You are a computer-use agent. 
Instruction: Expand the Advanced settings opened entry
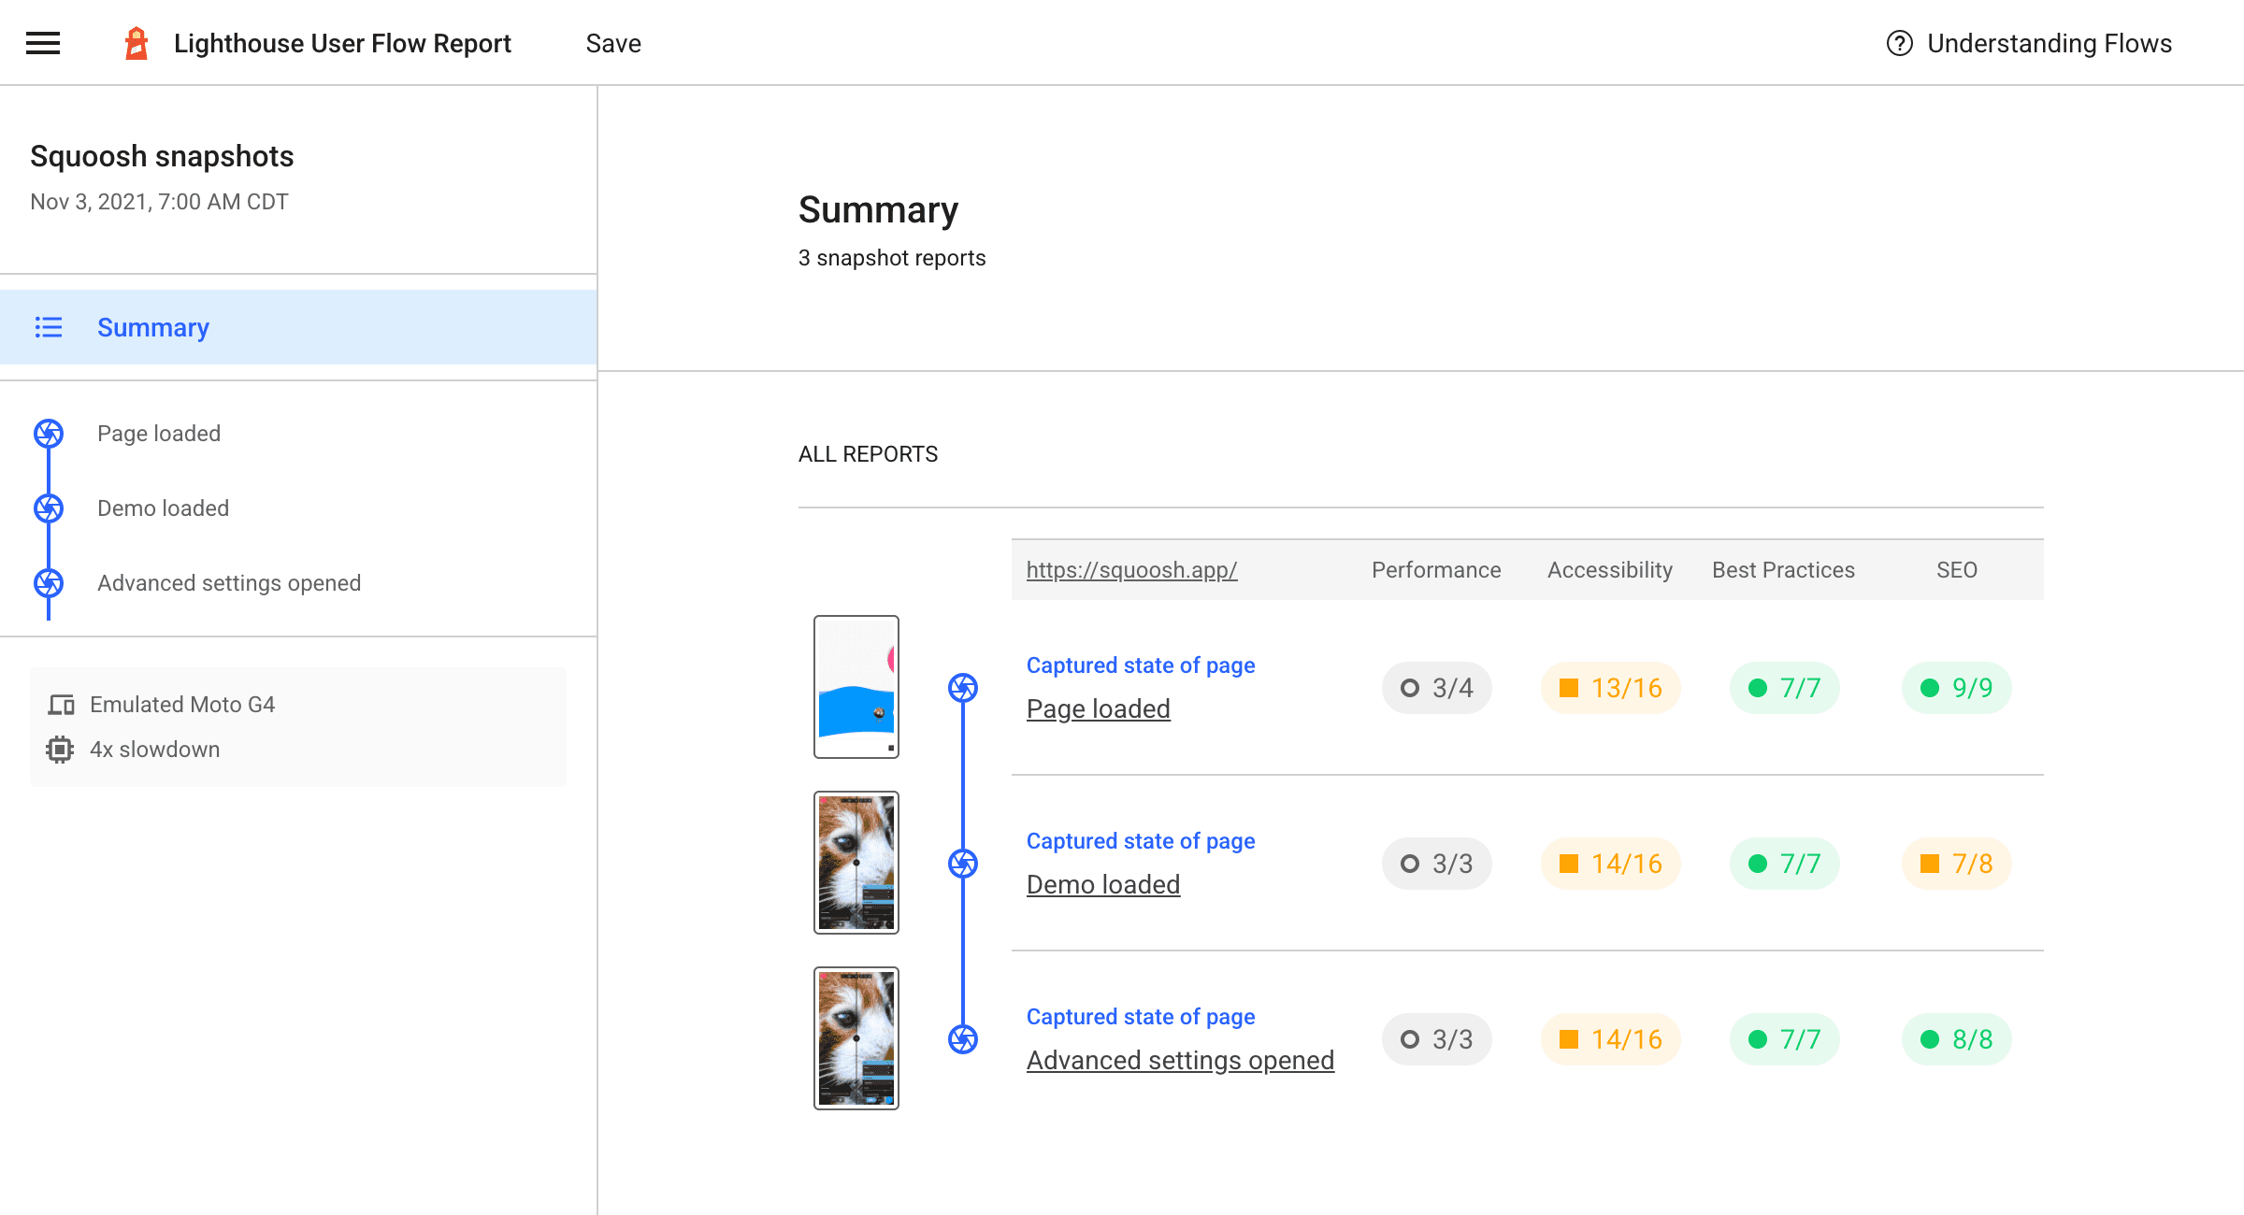[x=227, y=582]
